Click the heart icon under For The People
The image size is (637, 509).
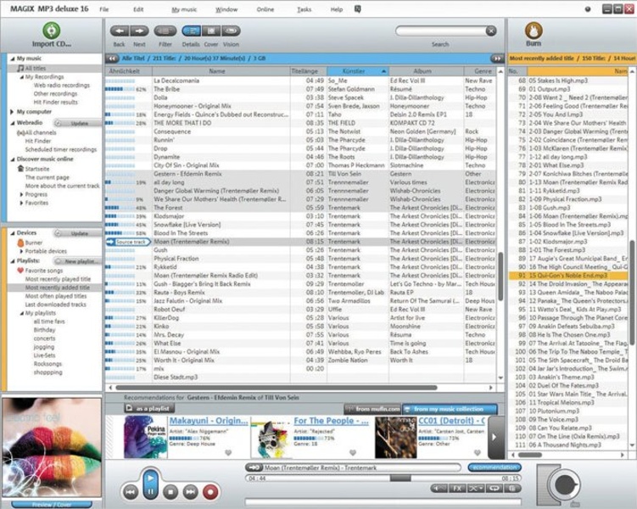tap(353, 452)
